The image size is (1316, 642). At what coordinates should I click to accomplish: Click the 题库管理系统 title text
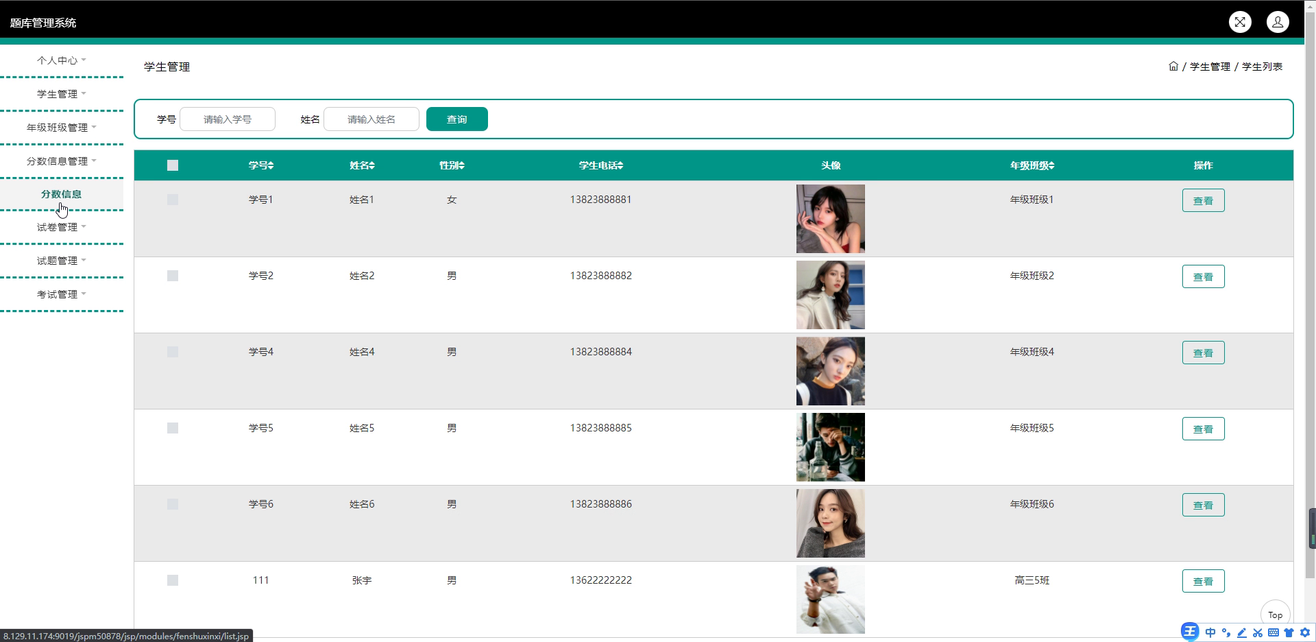pos(43,23)
